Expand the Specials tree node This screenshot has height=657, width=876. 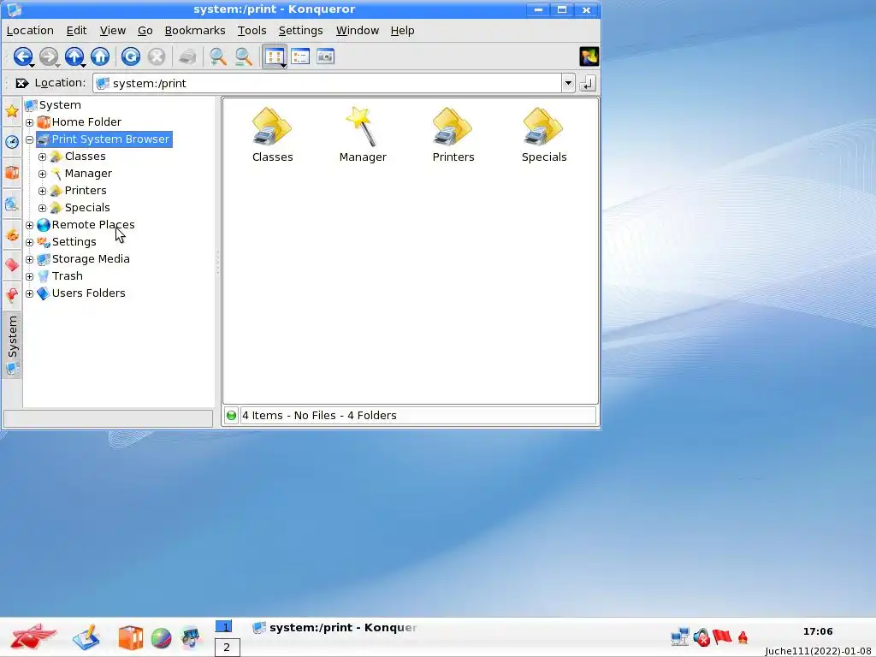click(43, 209)
